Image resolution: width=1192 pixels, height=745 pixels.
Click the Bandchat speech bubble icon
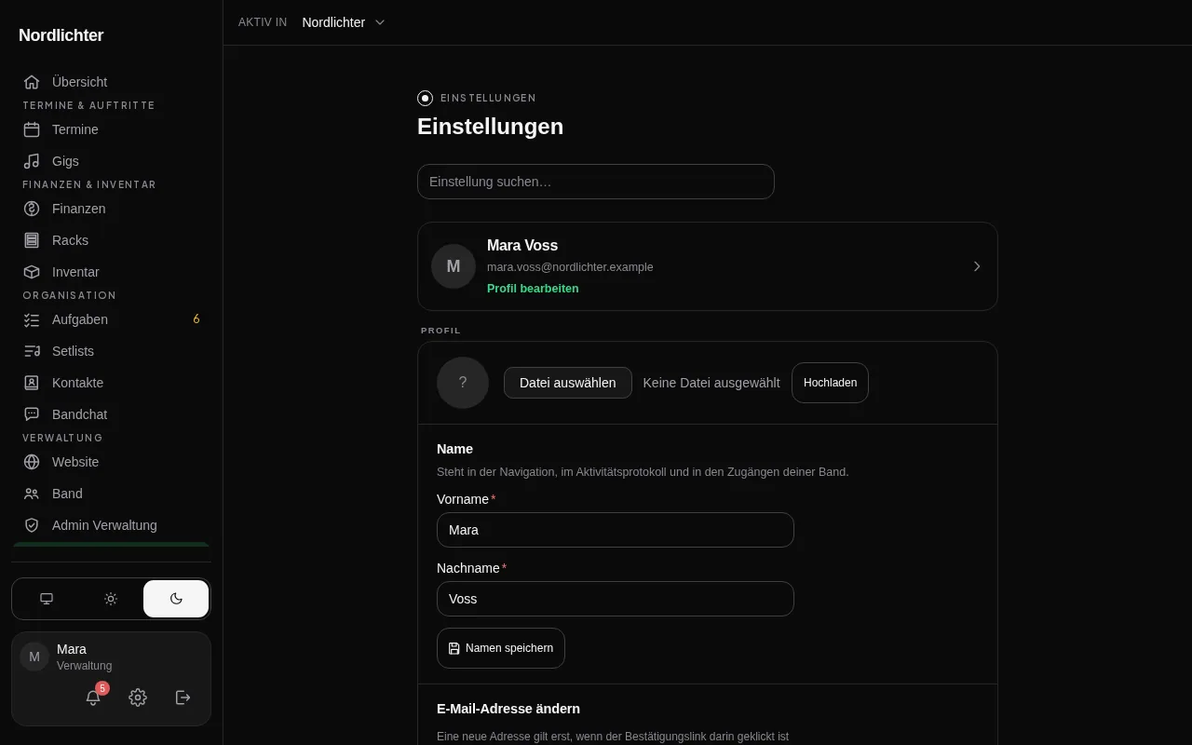32,414
